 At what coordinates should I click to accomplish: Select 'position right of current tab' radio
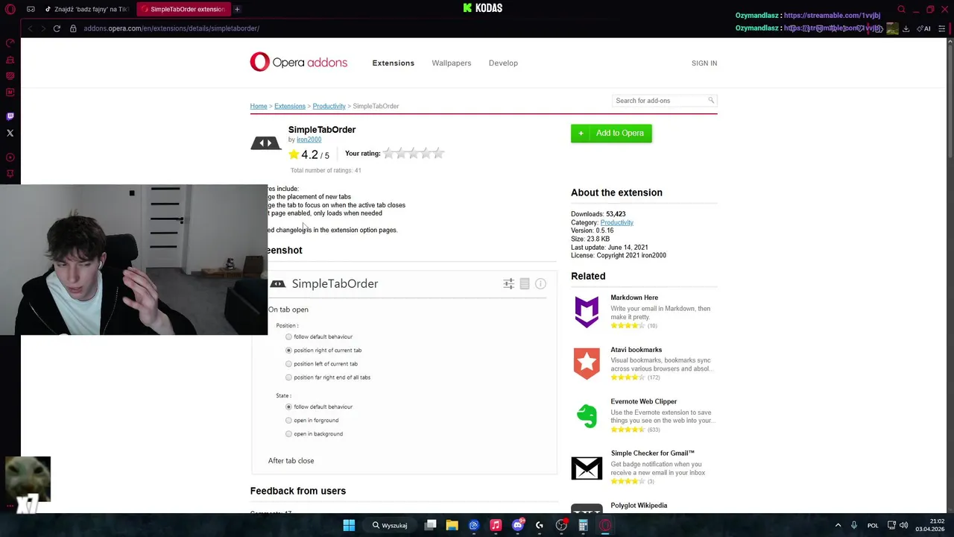pyautogui.click(x=288, y=351)
